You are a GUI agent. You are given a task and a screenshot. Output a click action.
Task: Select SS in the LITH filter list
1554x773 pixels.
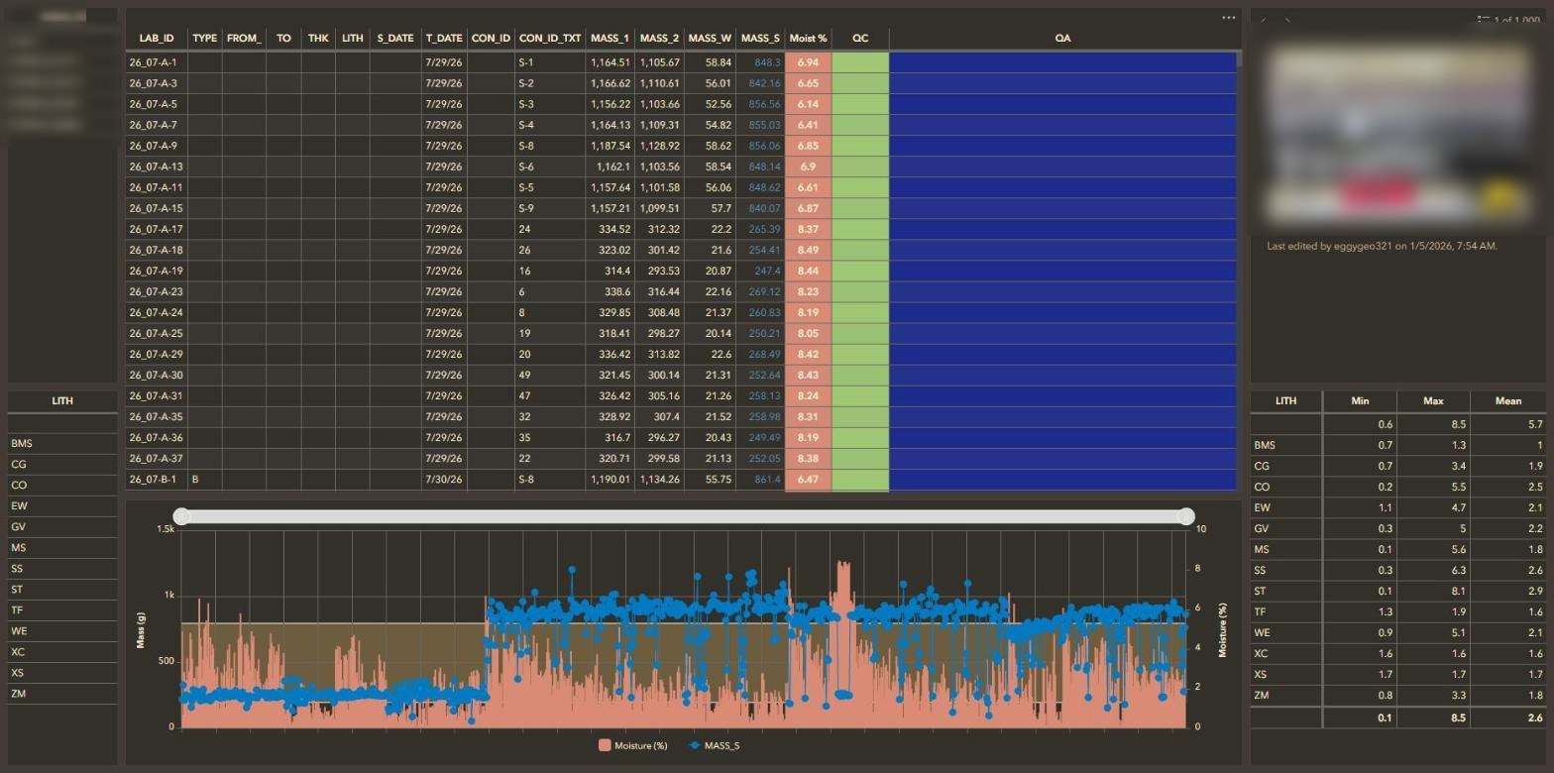pyautogui.click(x=62, y=569)
